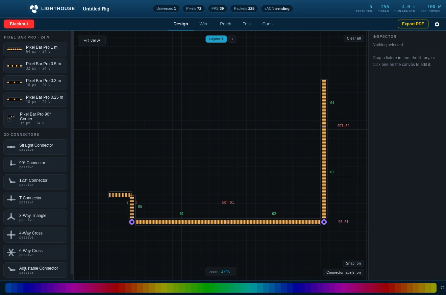
Task: Pick the Pixel Bar Pro 0.5 m icon
Action: [x=15, y=66]
